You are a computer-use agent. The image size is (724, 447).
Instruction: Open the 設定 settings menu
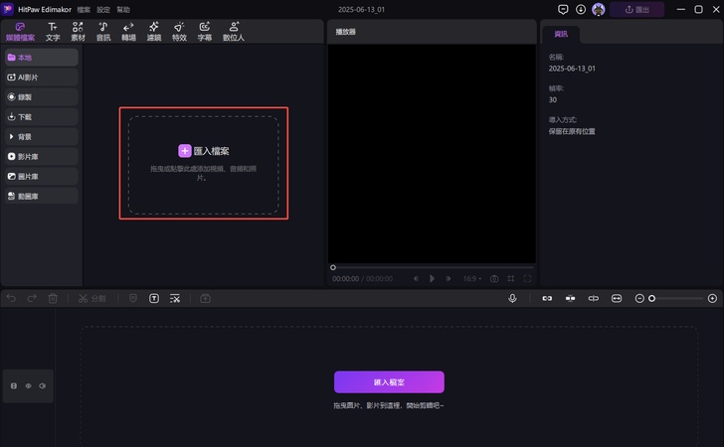[103, 10]
